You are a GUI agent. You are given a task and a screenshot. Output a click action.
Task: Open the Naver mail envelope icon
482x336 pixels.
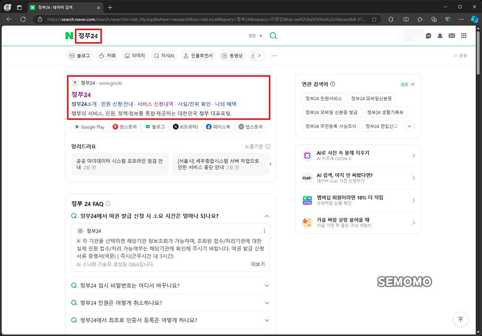451,36
